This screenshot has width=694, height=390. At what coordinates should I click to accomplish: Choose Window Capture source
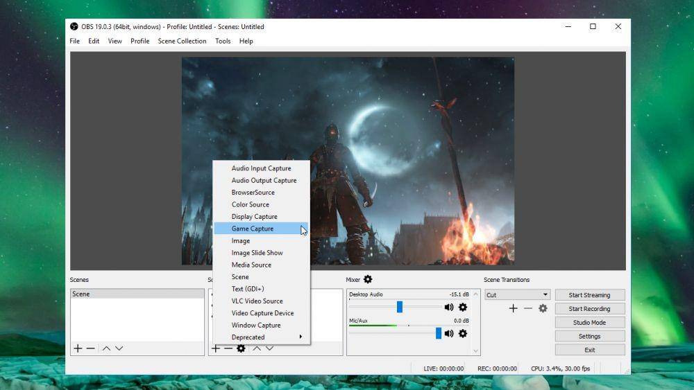[261, 325]
